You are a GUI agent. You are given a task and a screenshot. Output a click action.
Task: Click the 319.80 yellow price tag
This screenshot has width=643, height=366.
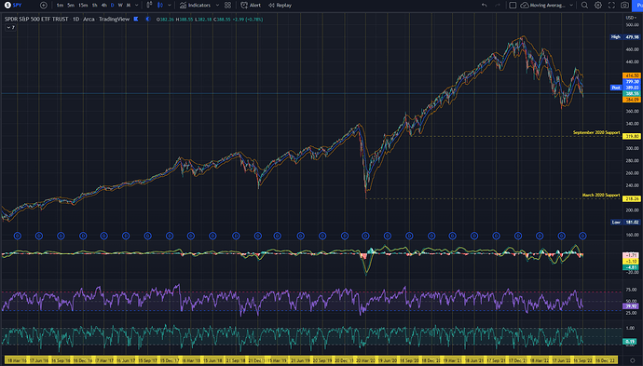coord(632,136)
